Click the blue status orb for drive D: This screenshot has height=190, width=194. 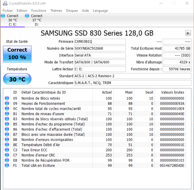click(x=27, y=16)
